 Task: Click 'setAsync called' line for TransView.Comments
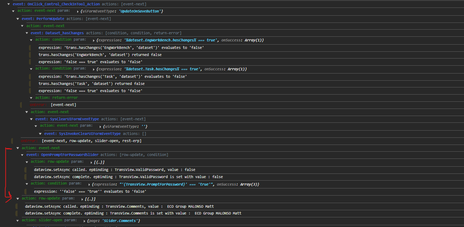[x=119, y=207]
